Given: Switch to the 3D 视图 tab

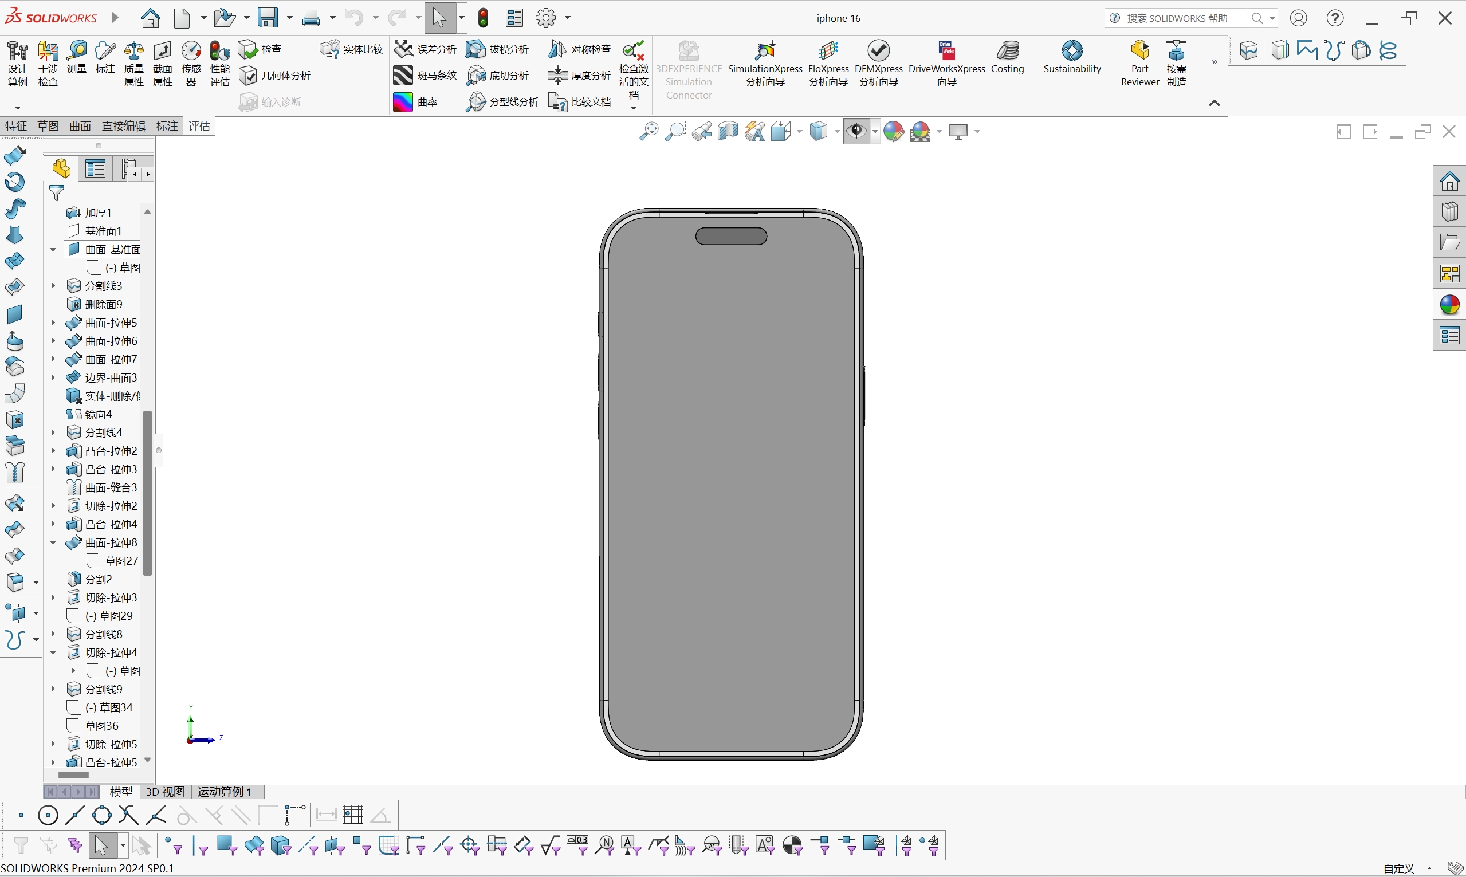Looking at the screenshot, I should [x=164, y=792].
